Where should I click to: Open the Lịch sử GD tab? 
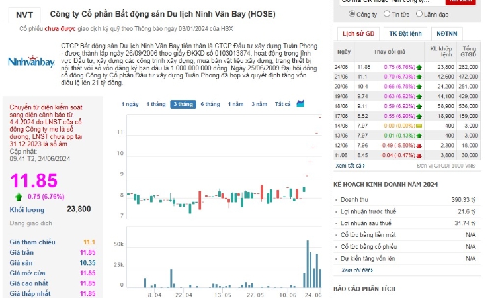pyautogui.click(x=358, y=34)
